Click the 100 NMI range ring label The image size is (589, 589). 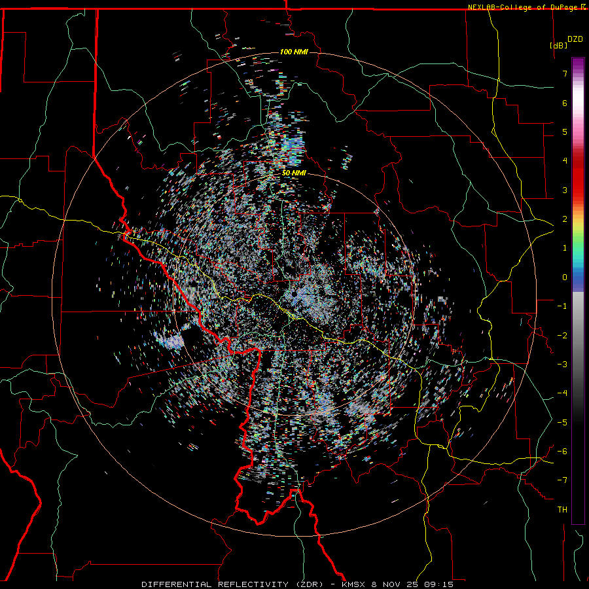click(294, 52)
